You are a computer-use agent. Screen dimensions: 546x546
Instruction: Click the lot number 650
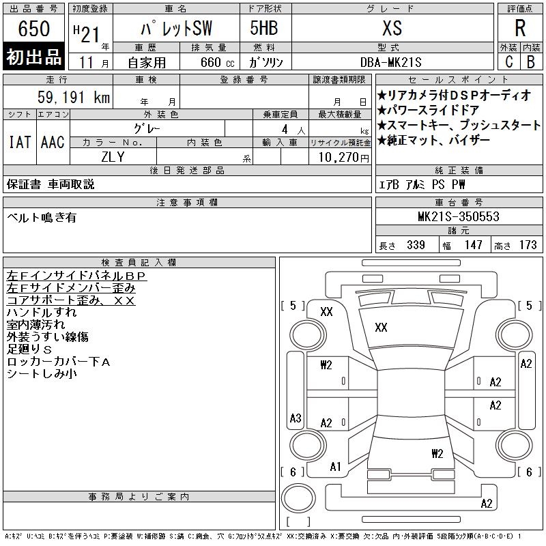click(33, 29)
